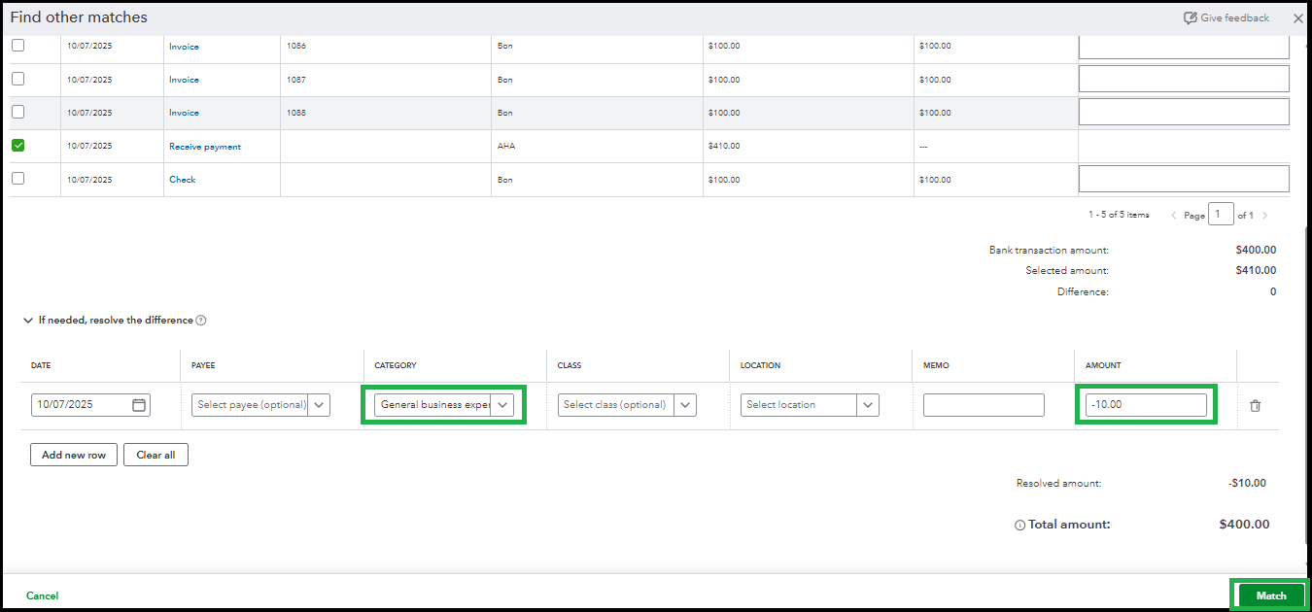Click the PAYEE column header

[204, 365]
